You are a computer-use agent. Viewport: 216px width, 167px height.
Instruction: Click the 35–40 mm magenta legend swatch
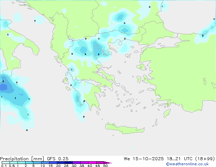click(84, 163)
